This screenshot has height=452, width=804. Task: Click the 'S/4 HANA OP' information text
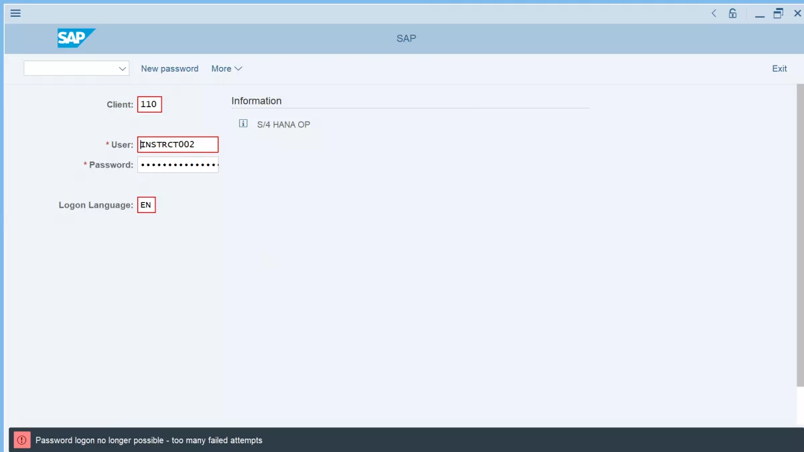pos(283,125)
